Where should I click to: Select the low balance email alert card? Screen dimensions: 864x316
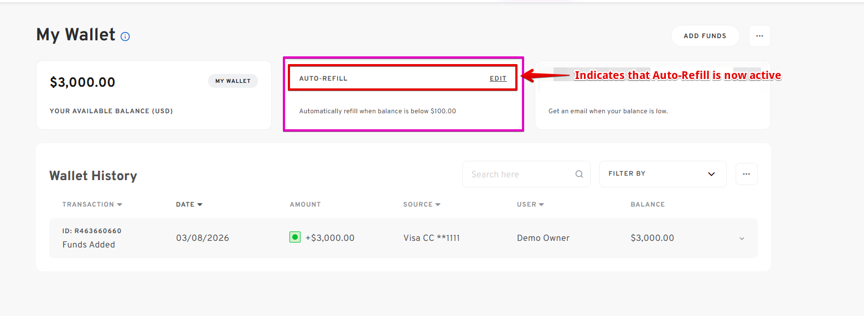[652, 95]
